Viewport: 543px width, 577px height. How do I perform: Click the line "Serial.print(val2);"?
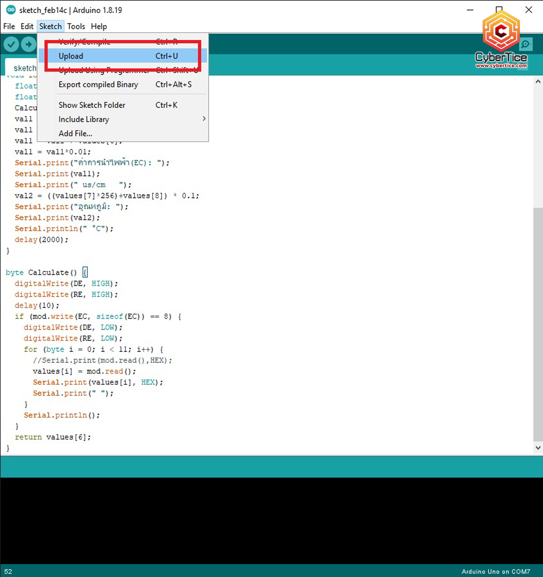(57, 218)
